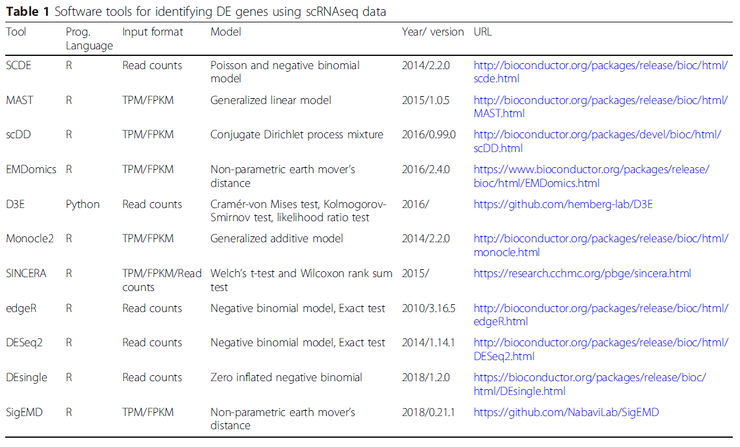
Task: Follow the scDD devel package link
Action: (x=597, y=142)
